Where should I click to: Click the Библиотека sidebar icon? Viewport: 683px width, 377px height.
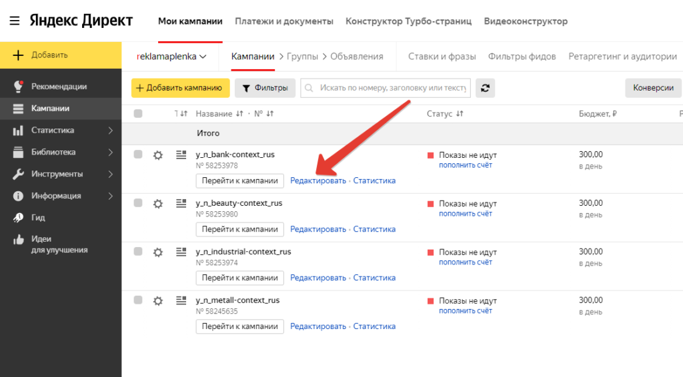point(18,152)
